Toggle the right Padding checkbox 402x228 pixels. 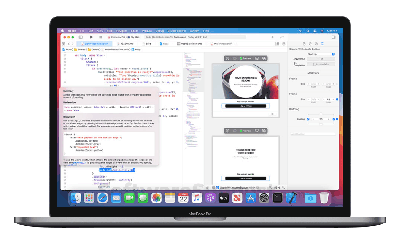point(334,119)
